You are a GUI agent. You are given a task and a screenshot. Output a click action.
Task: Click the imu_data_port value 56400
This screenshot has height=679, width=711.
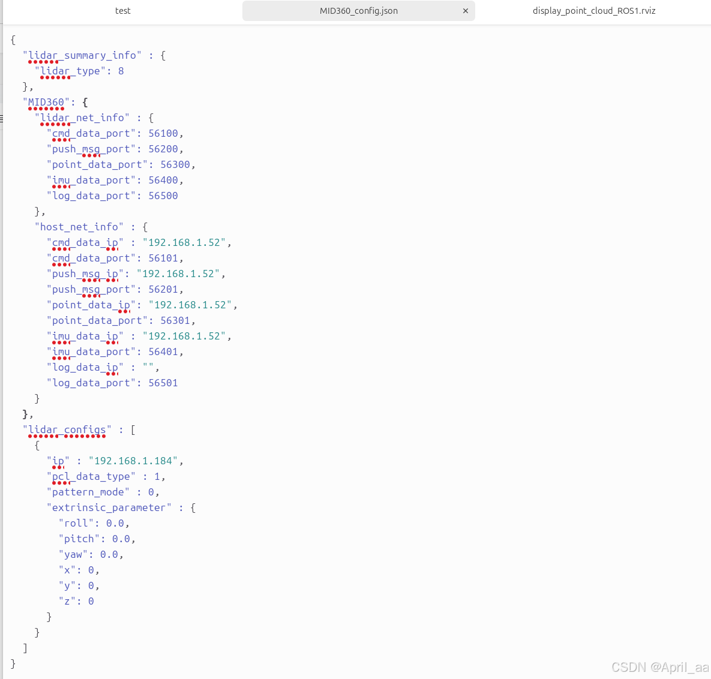click(x=163, y=181)
